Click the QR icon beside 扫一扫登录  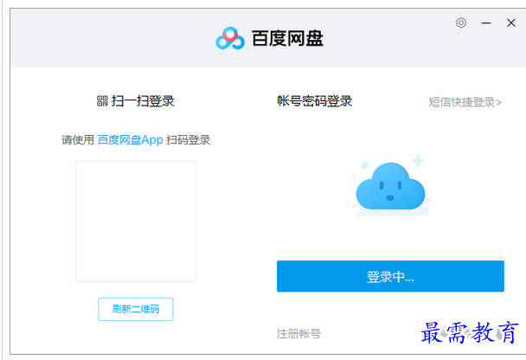pos(102,100)
